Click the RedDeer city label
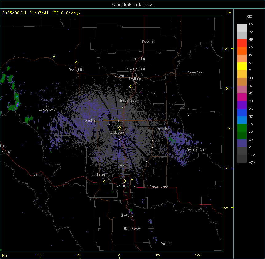Image resolution: width=265 pixels, height=259 pixels. point(135,78)
